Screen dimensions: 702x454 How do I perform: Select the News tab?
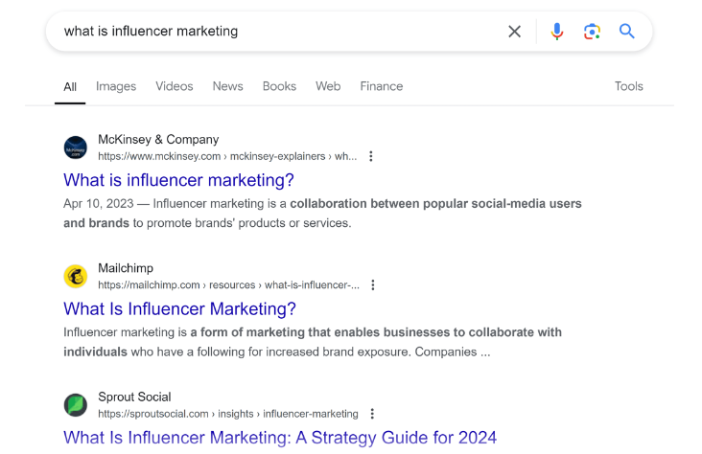pos(227,86)
